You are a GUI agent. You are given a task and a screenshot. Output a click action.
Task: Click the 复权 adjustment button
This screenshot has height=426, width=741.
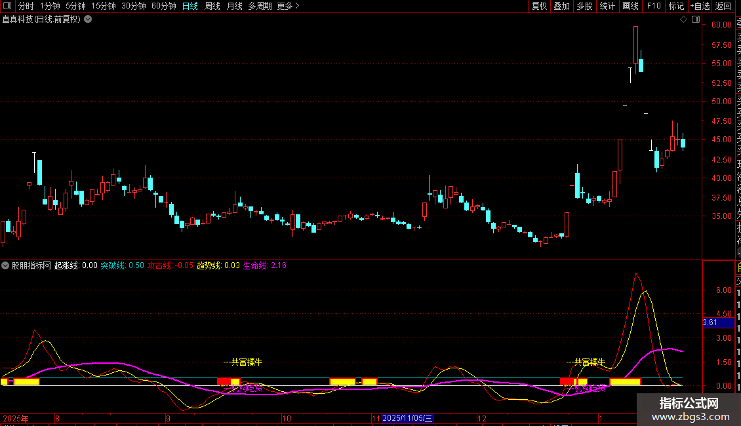539,6
